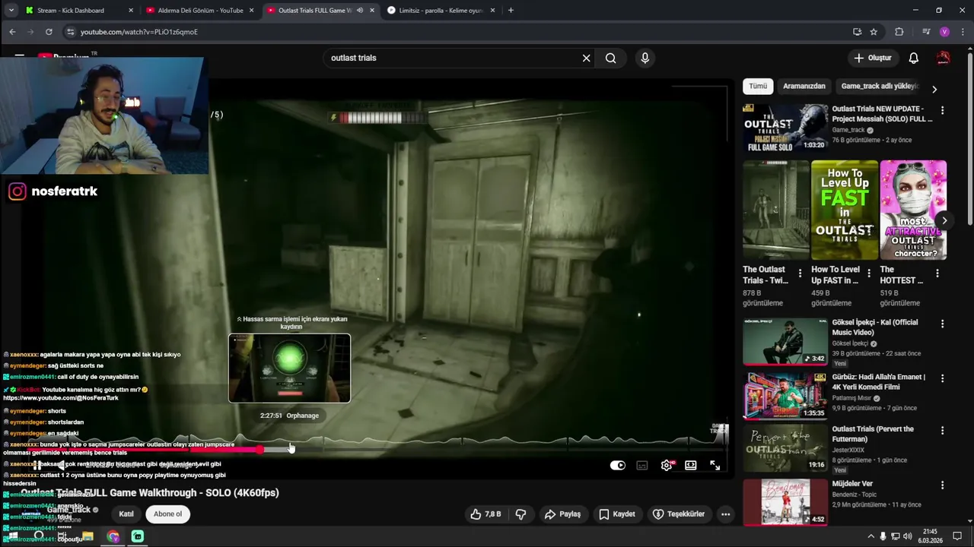Image resolution: width=974 pixels, height=547 pixels.
Task: Open the browser tab search dropdown
Action: pyautogui.click(x=11, y=11)
